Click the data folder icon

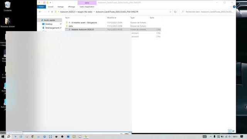(x=67, y=26)
